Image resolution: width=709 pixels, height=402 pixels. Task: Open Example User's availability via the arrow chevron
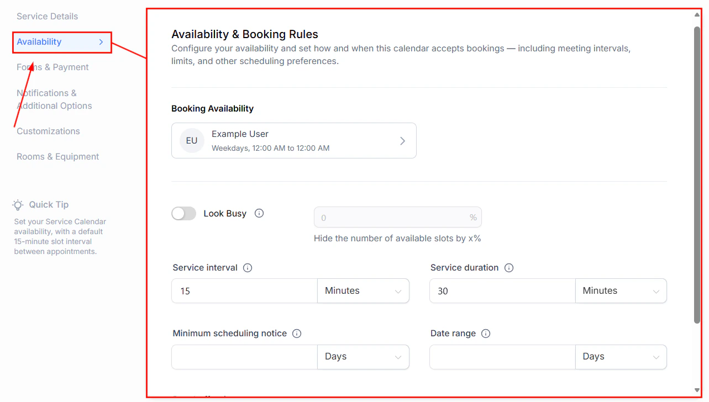click(402, 140)
